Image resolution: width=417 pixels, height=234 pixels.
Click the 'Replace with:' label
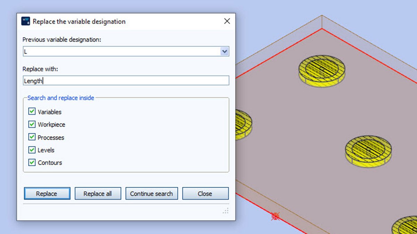[x=40, y=69]
